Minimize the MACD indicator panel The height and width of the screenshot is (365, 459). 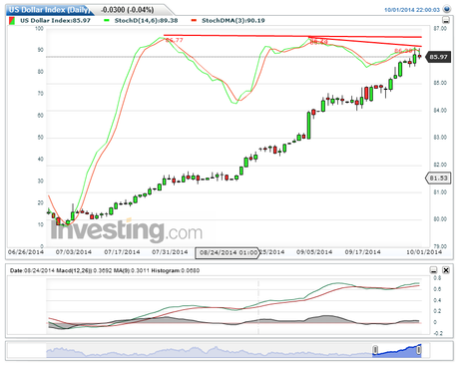click(433, 270)
